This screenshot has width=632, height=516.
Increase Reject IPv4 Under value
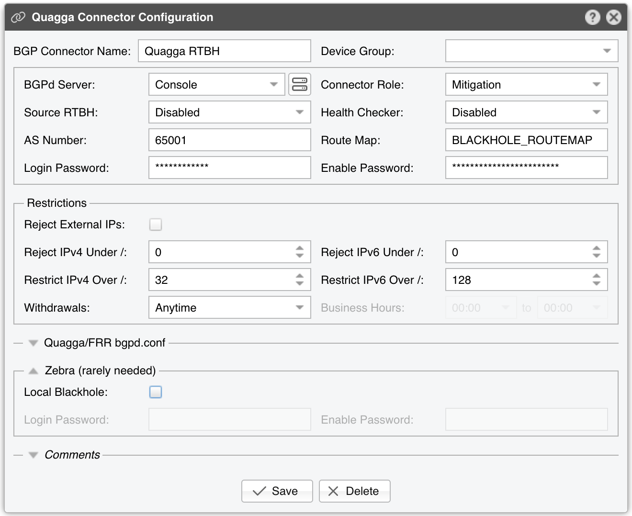click(300, 248)
